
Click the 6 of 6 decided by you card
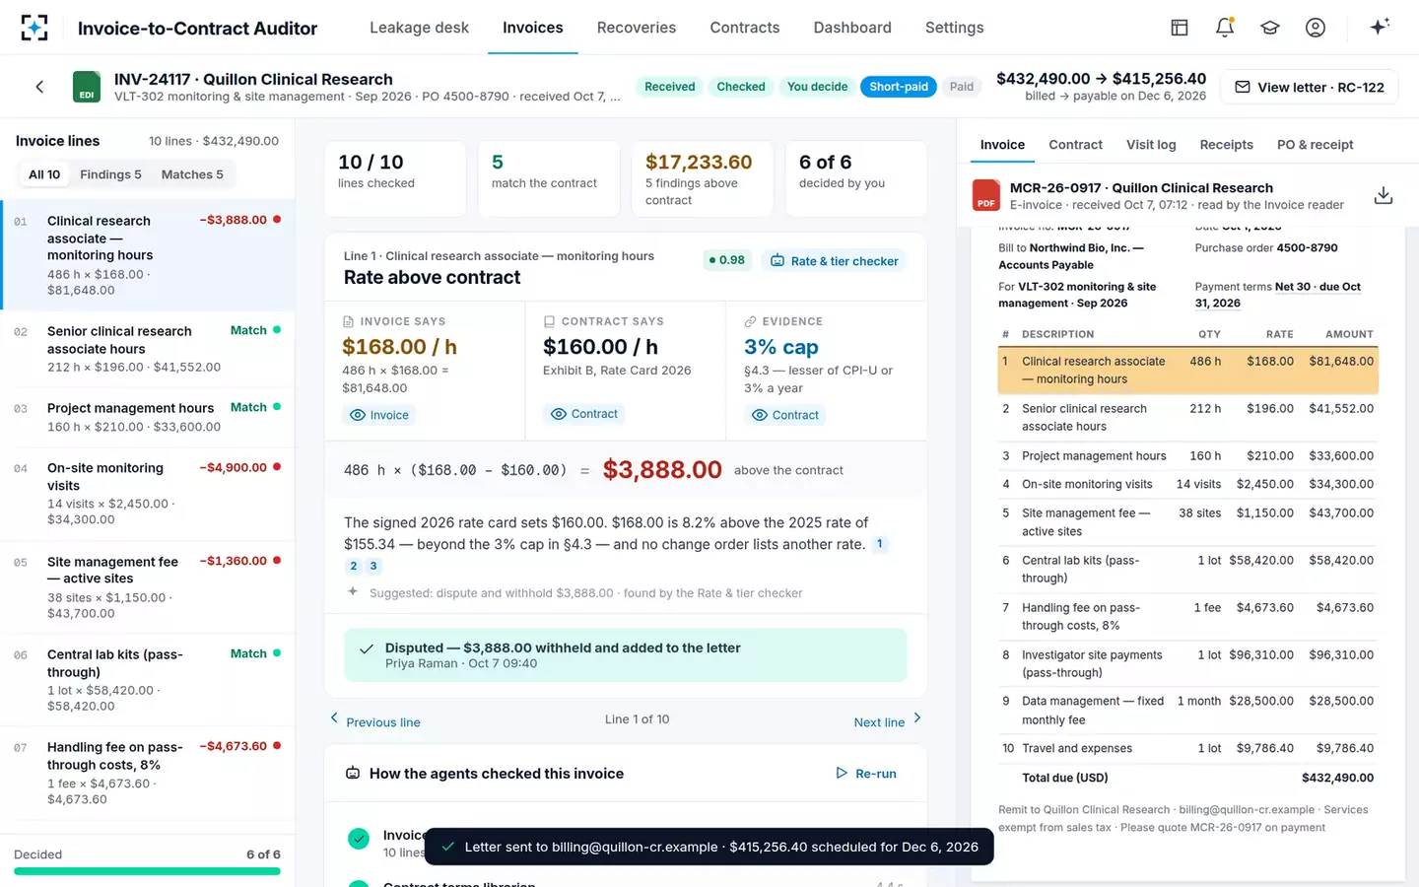click(x=856, y=179)
